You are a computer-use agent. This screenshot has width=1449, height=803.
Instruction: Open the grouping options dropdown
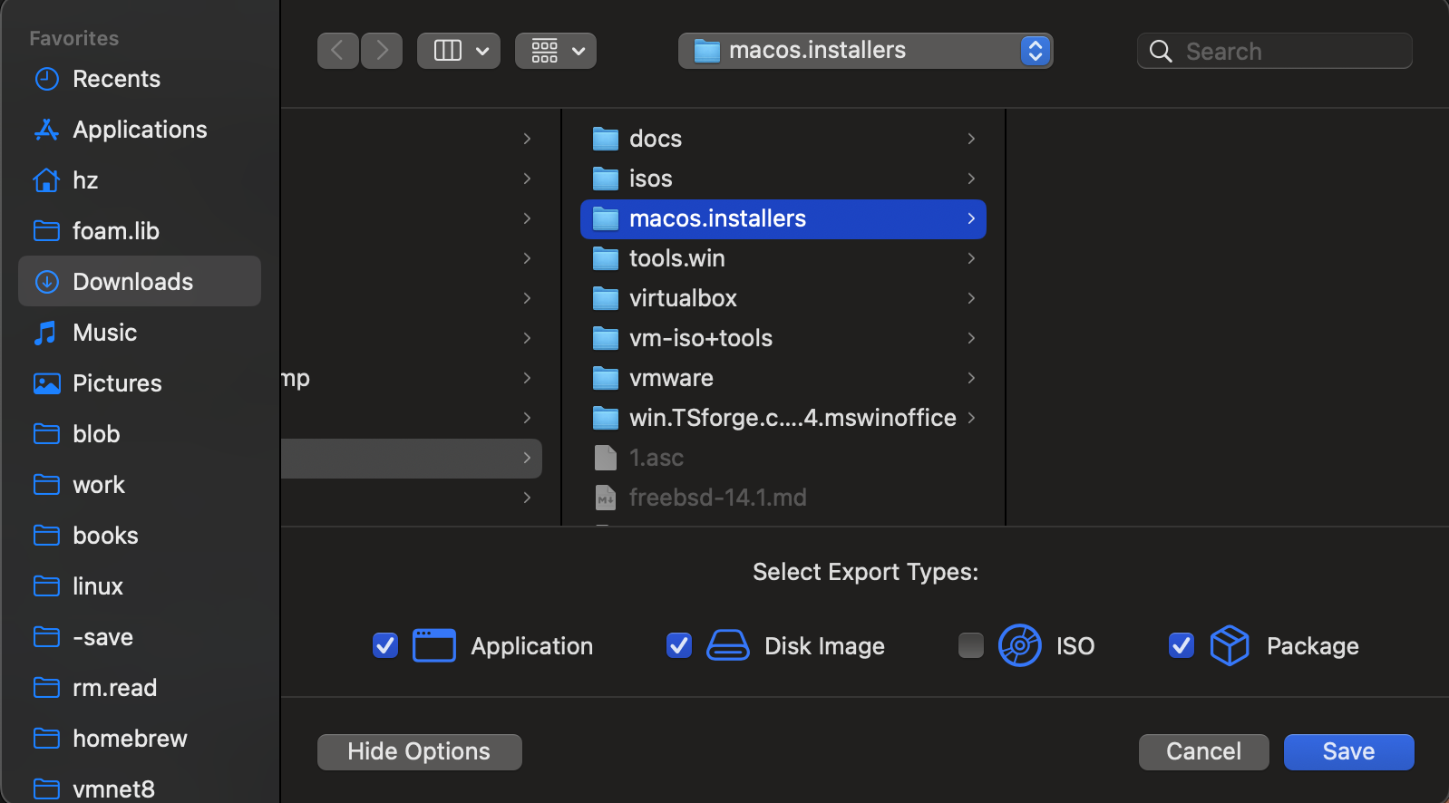556,51
